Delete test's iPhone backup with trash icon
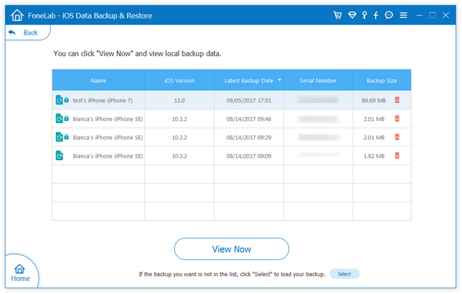Viewport: 462px width, 294px height. pyautogui.click(x=397, y=100)
